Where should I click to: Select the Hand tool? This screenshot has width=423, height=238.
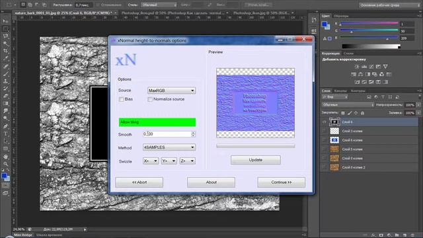click(5, 157)
